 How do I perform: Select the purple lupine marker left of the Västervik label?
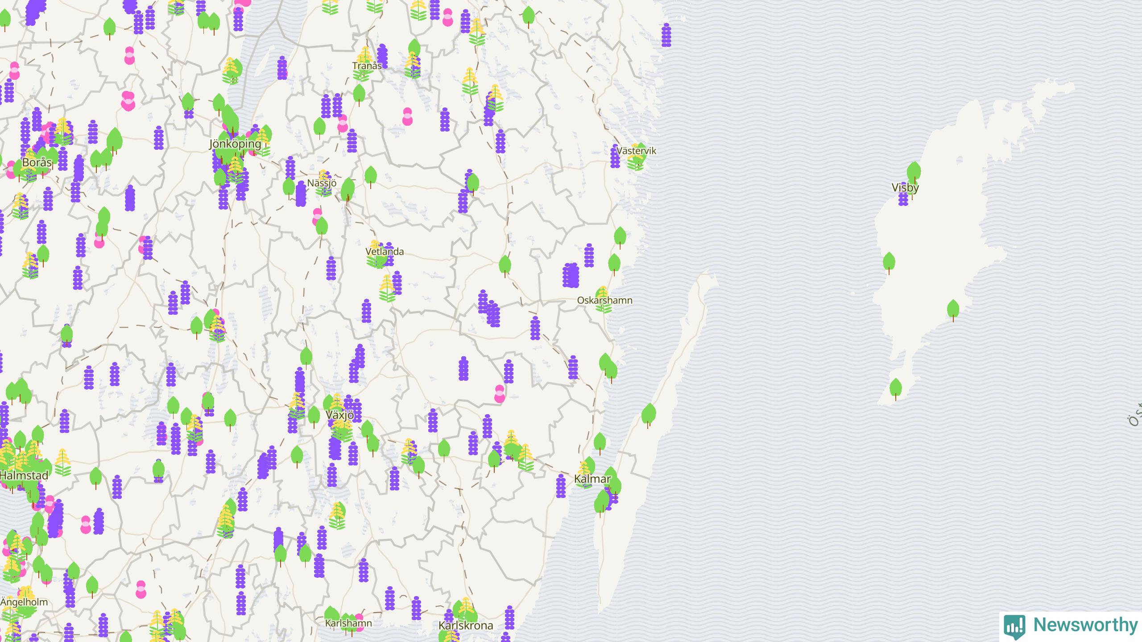tap(615, 156)
